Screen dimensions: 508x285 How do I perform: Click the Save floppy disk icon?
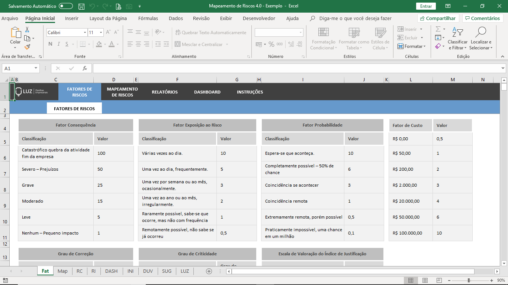(x=81, y=6)
